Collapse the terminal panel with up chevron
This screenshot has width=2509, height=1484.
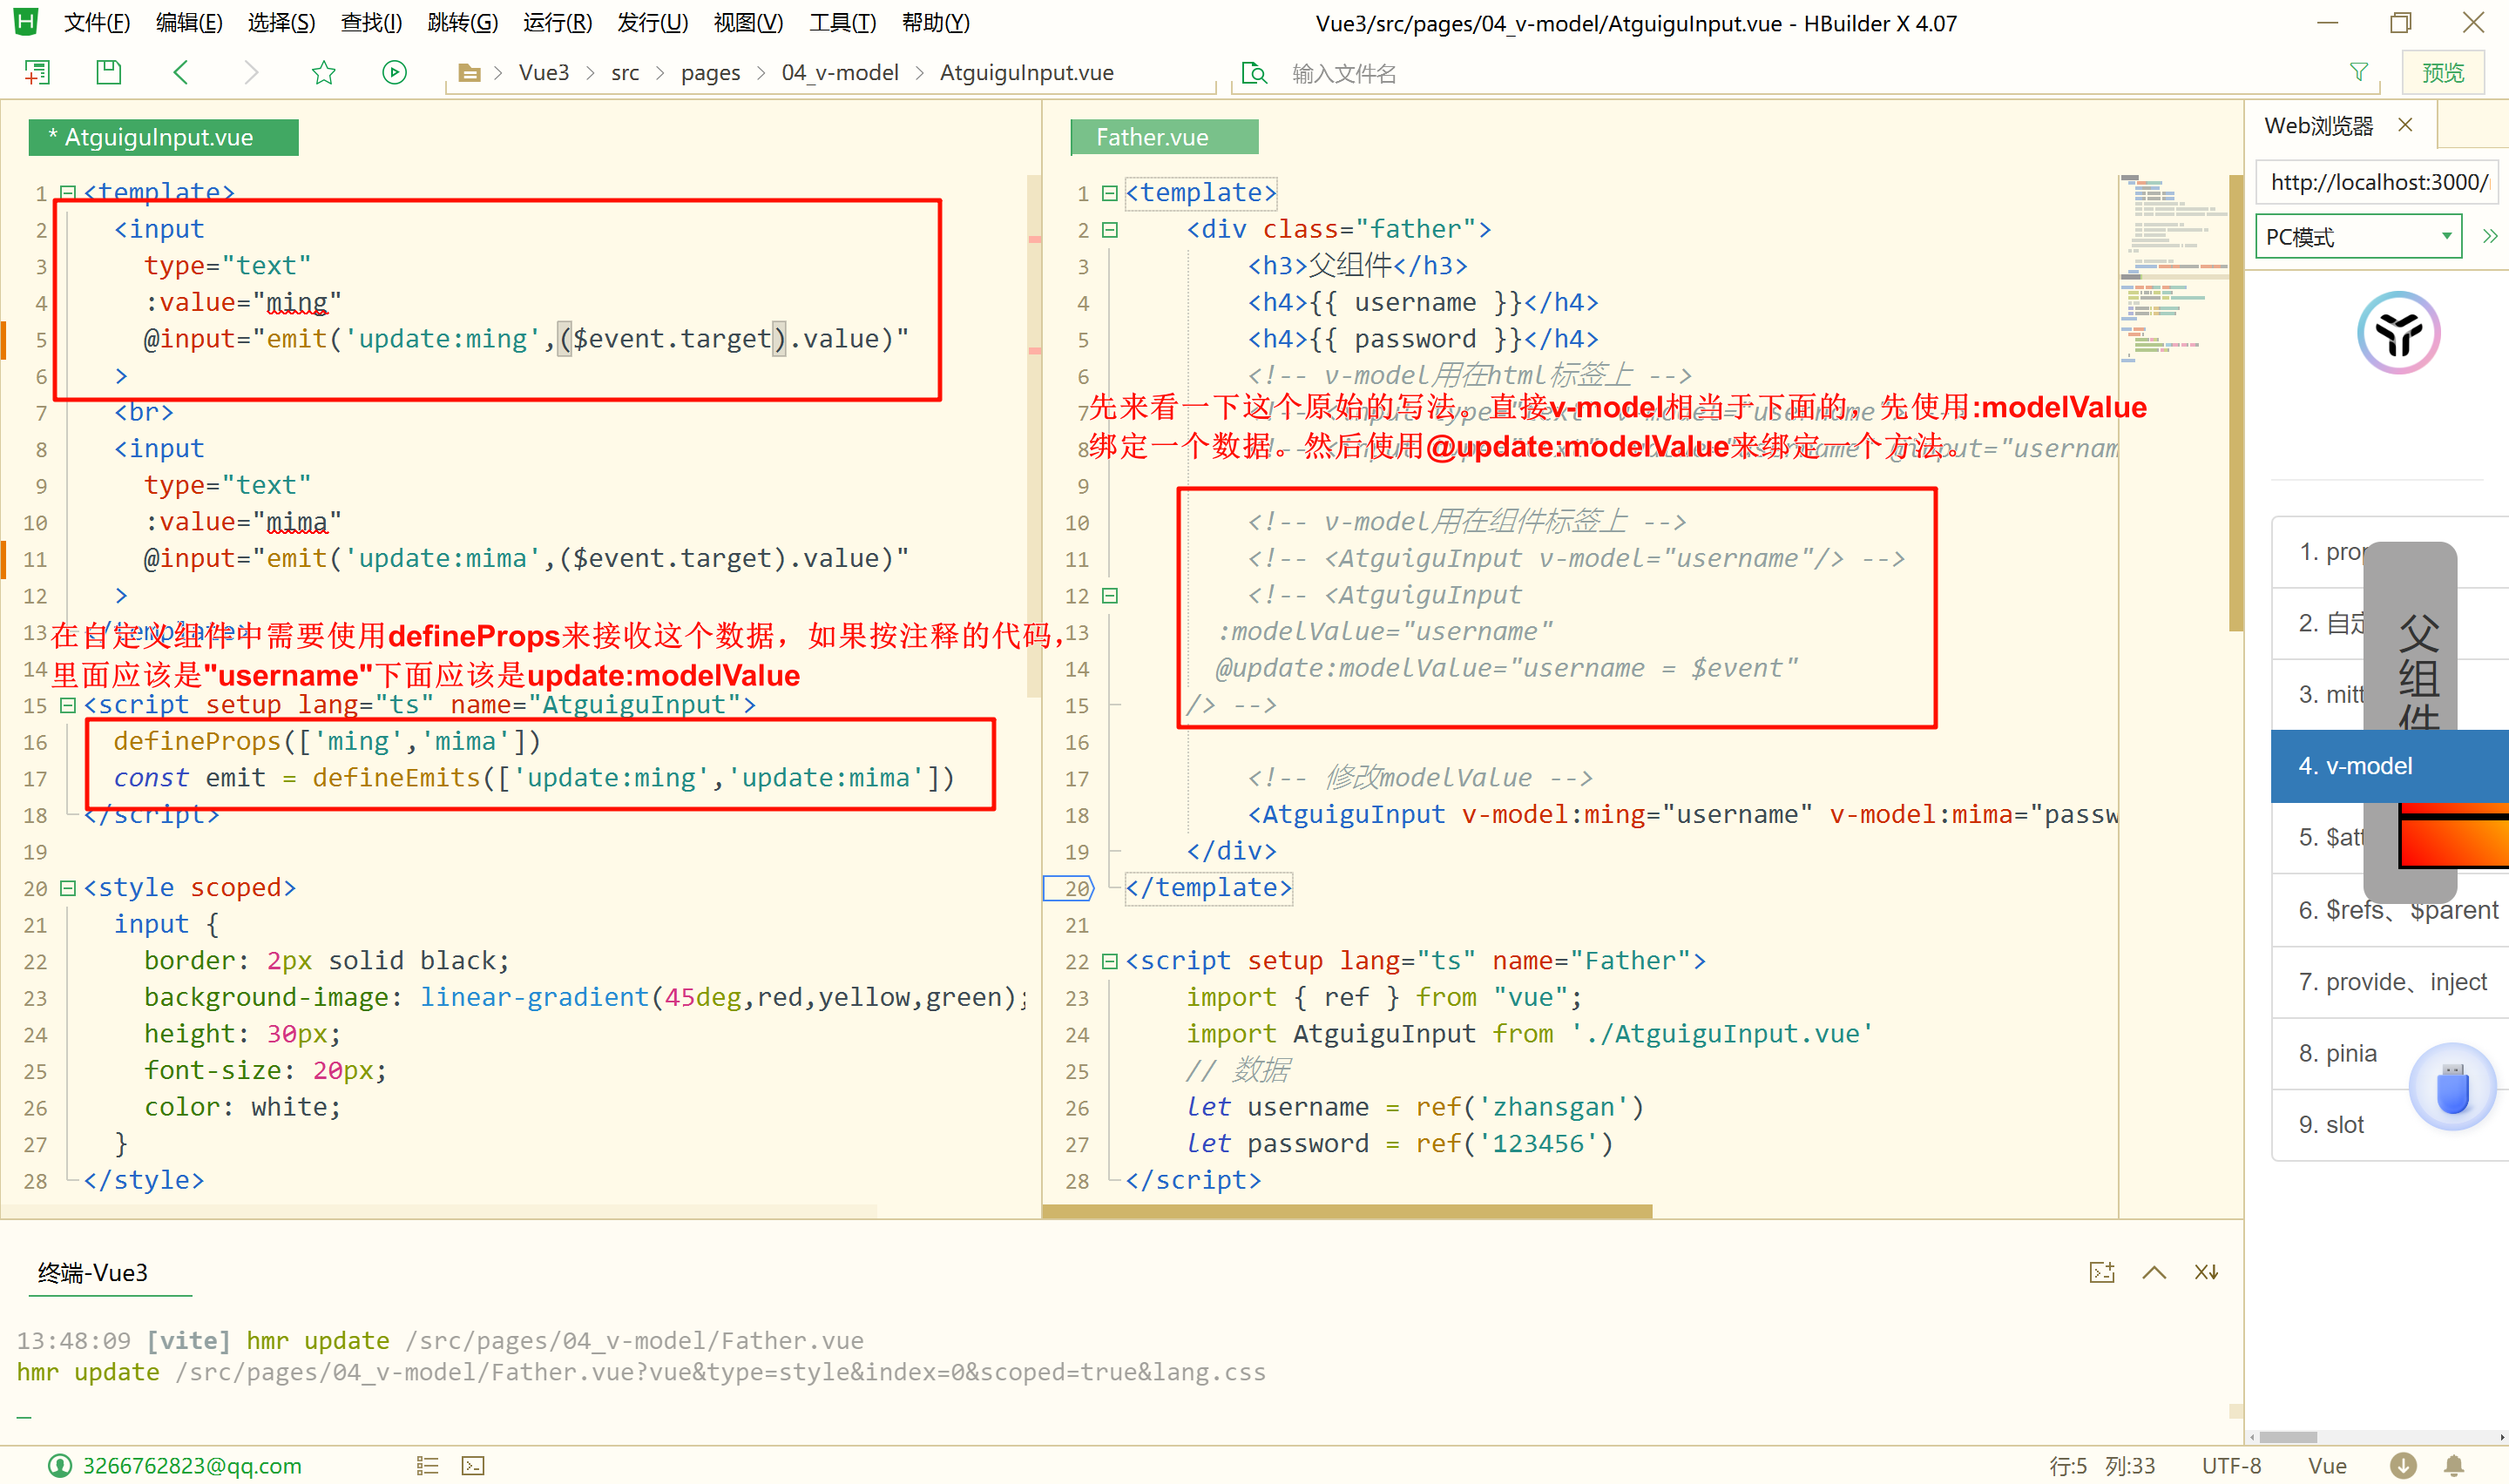point(2154,1272)
